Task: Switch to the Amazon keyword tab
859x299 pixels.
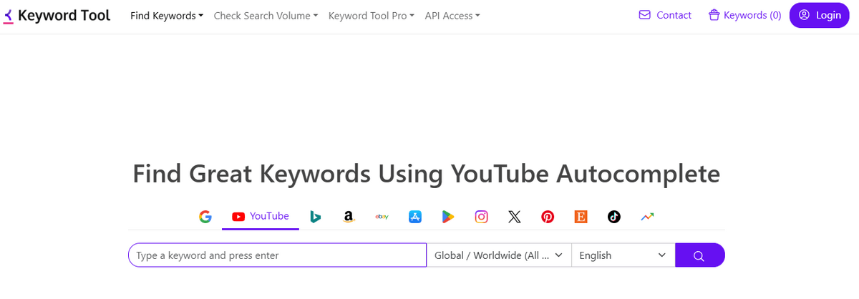Action: [x=349, y=216]
